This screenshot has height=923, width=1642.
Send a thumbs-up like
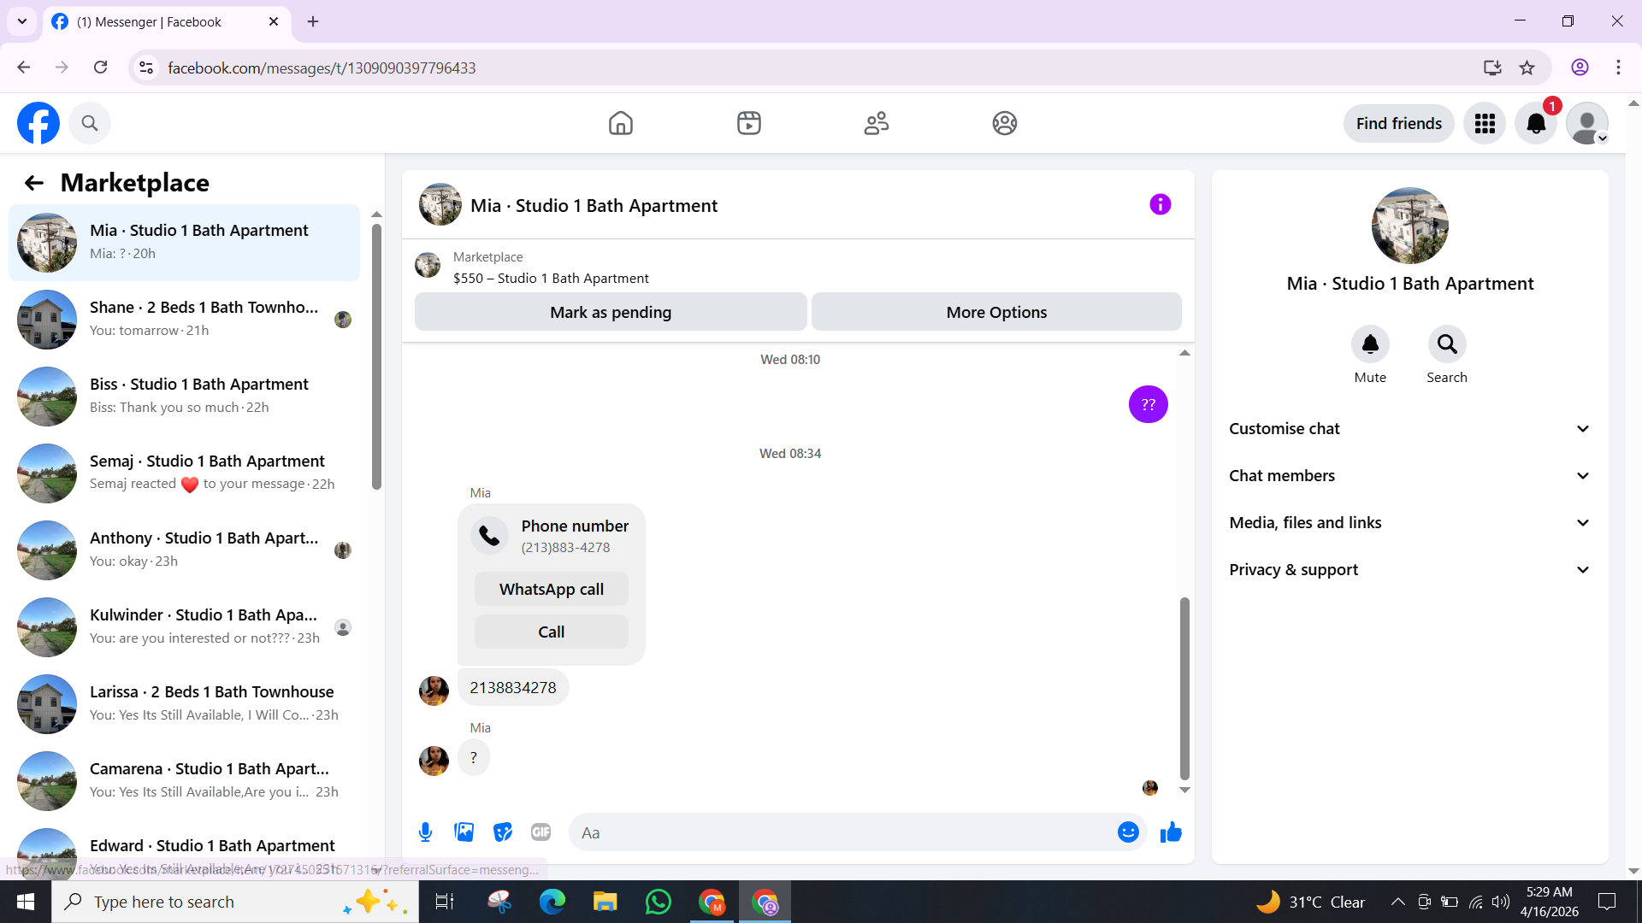pyautogui.click(x=1171, y=832)
